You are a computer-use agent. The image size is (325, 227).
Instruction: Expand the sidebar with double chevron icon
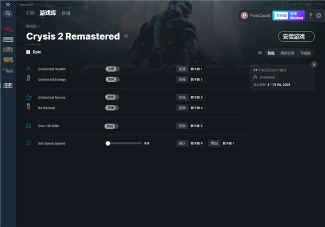tap(8, 4)
